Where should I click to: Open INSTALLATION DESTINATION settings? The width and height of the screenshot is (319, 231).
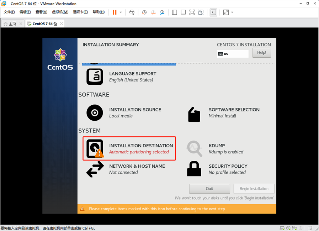[129, 148]
